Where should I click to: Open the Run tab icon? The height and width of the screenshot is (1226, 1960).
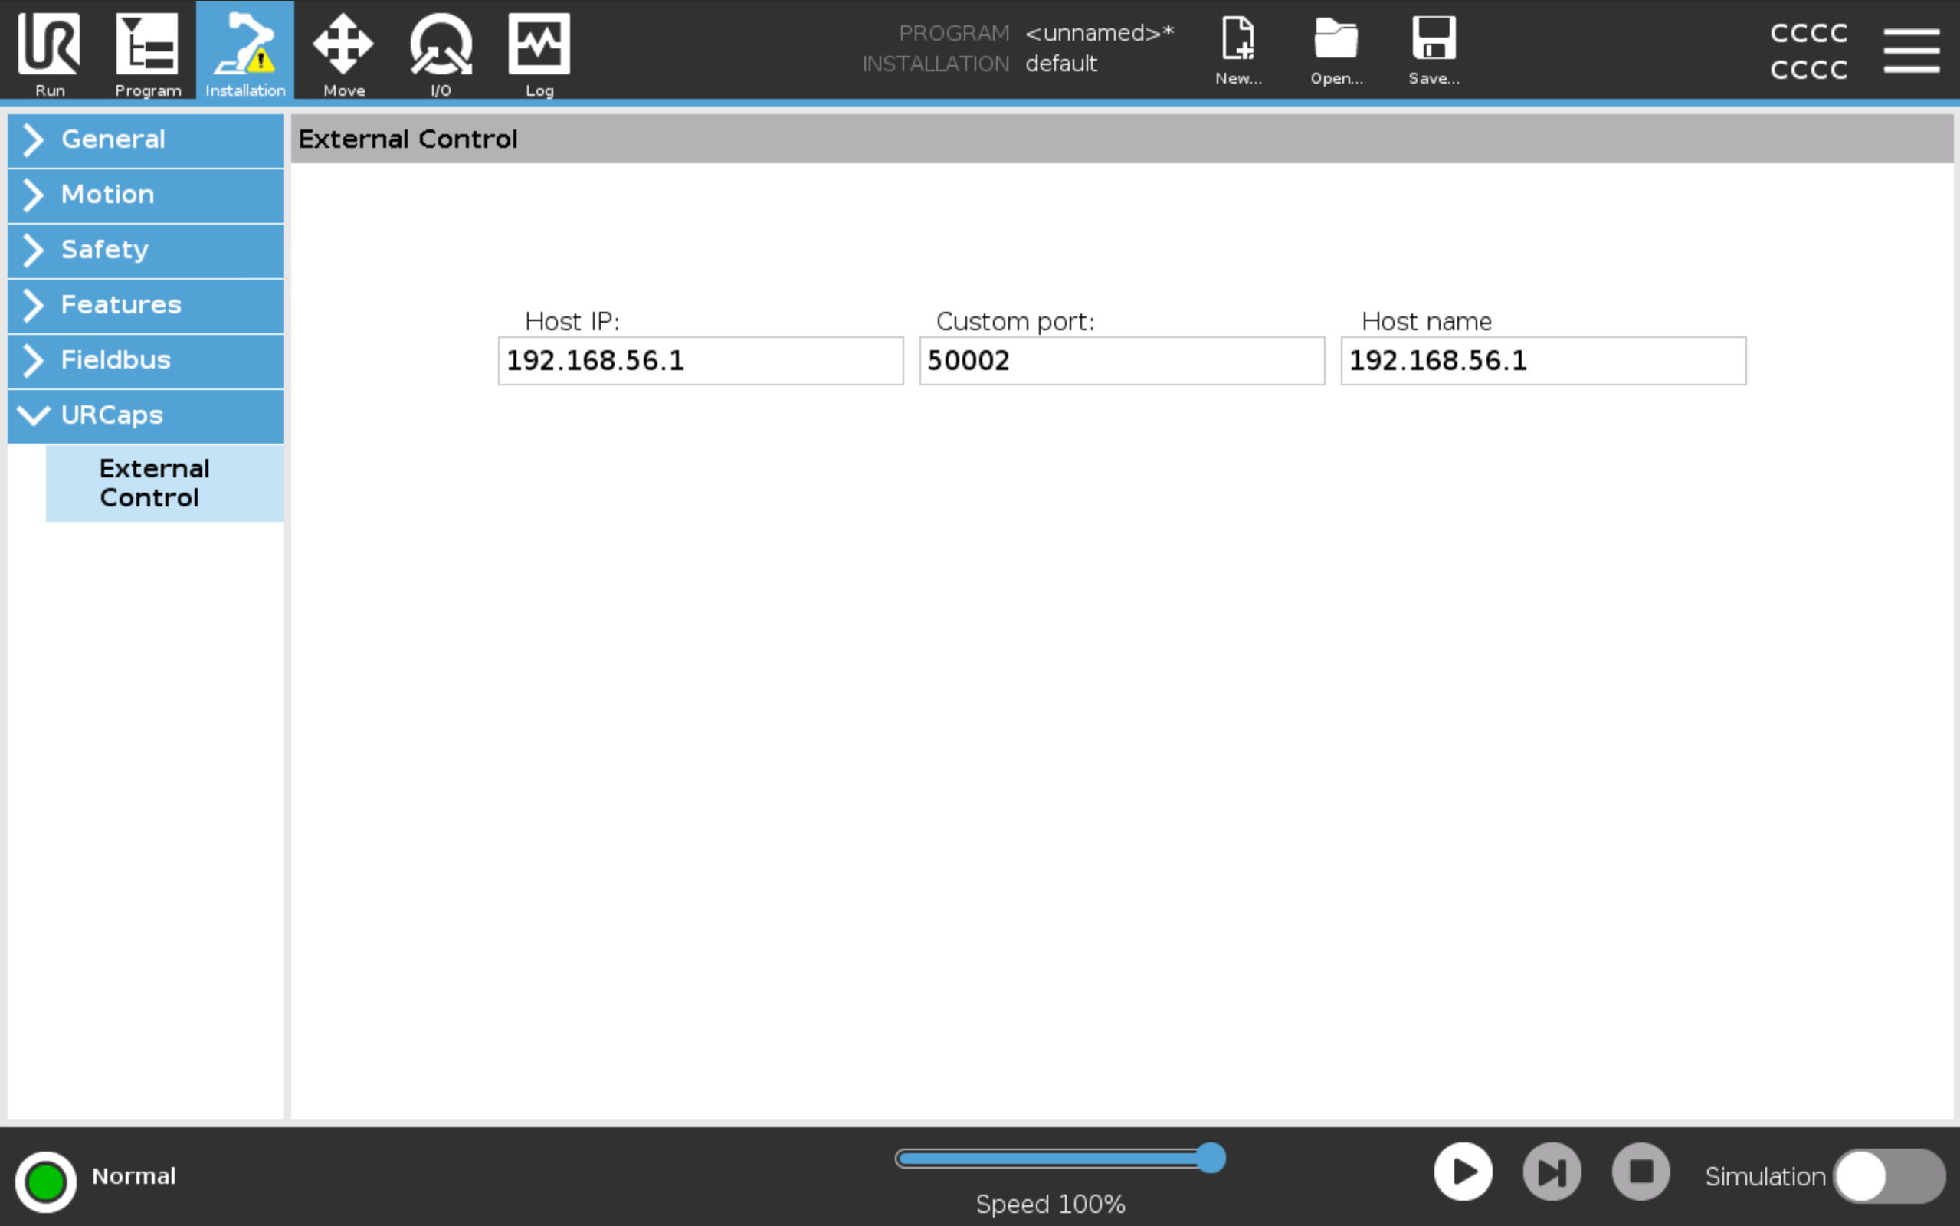tap(48, 44)
